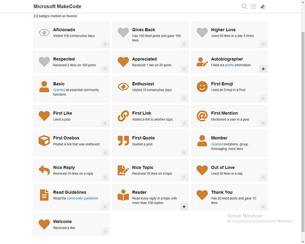Open the profile link in Autobiographer

tap(229, 65)
